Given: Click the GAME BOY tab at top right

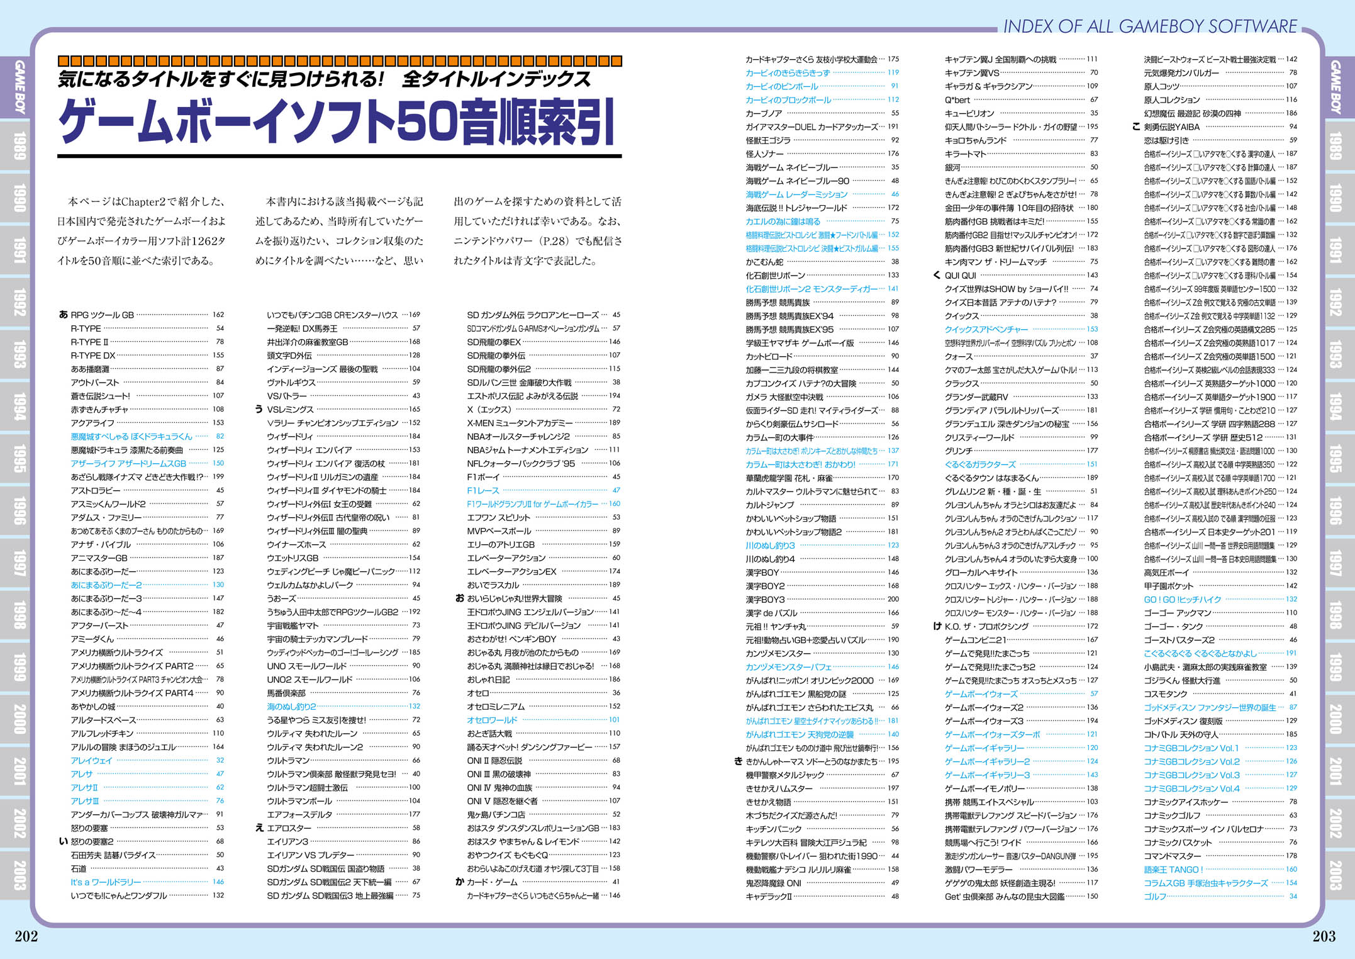Looking at the screenshot, I should pos(1335,87).
